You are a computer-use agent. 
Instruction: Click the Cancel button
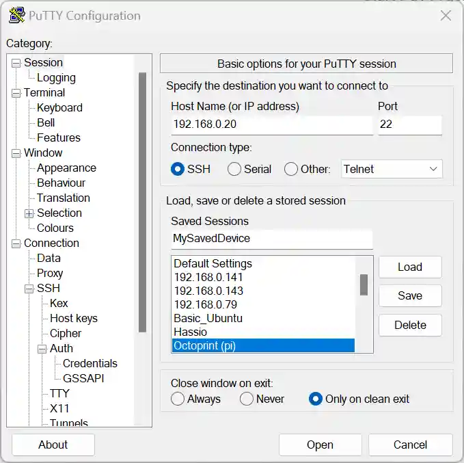(x=411, y=445)
